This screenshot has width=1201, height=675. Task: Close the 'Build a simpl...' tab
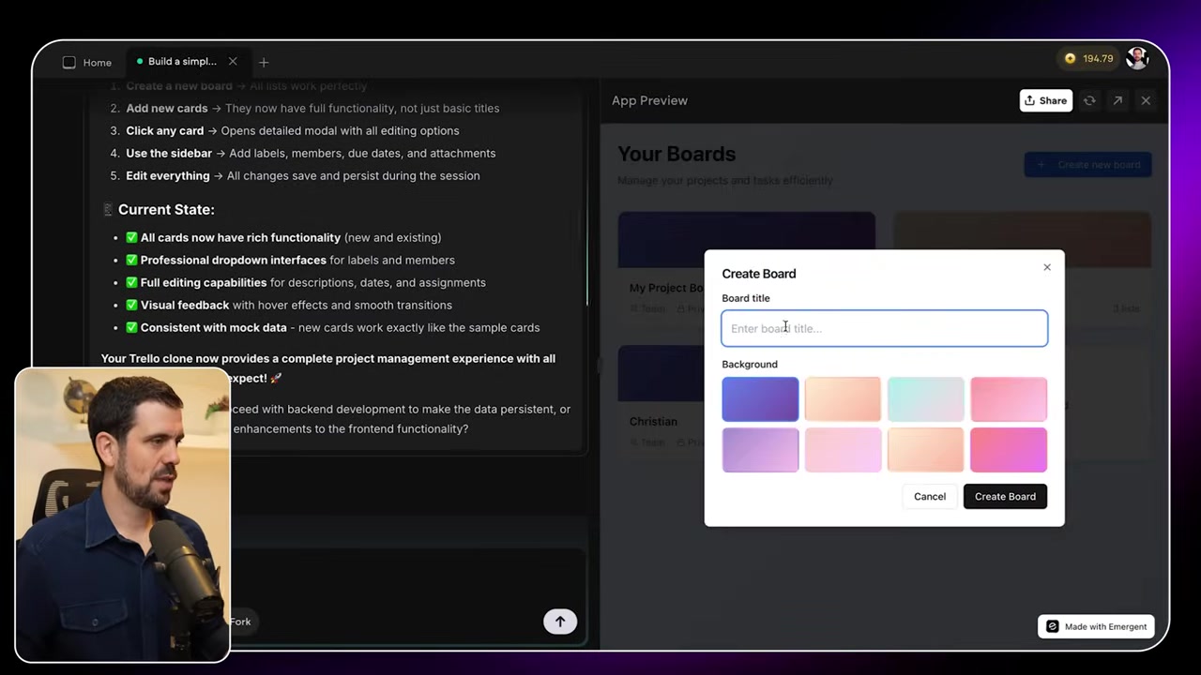[x=233, y=62]
